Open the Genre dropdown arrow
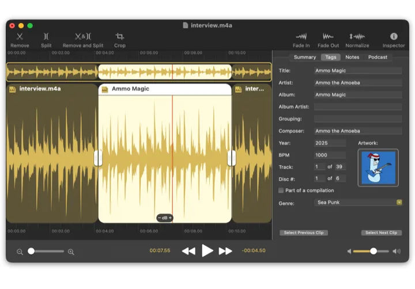 click(399, 202)
